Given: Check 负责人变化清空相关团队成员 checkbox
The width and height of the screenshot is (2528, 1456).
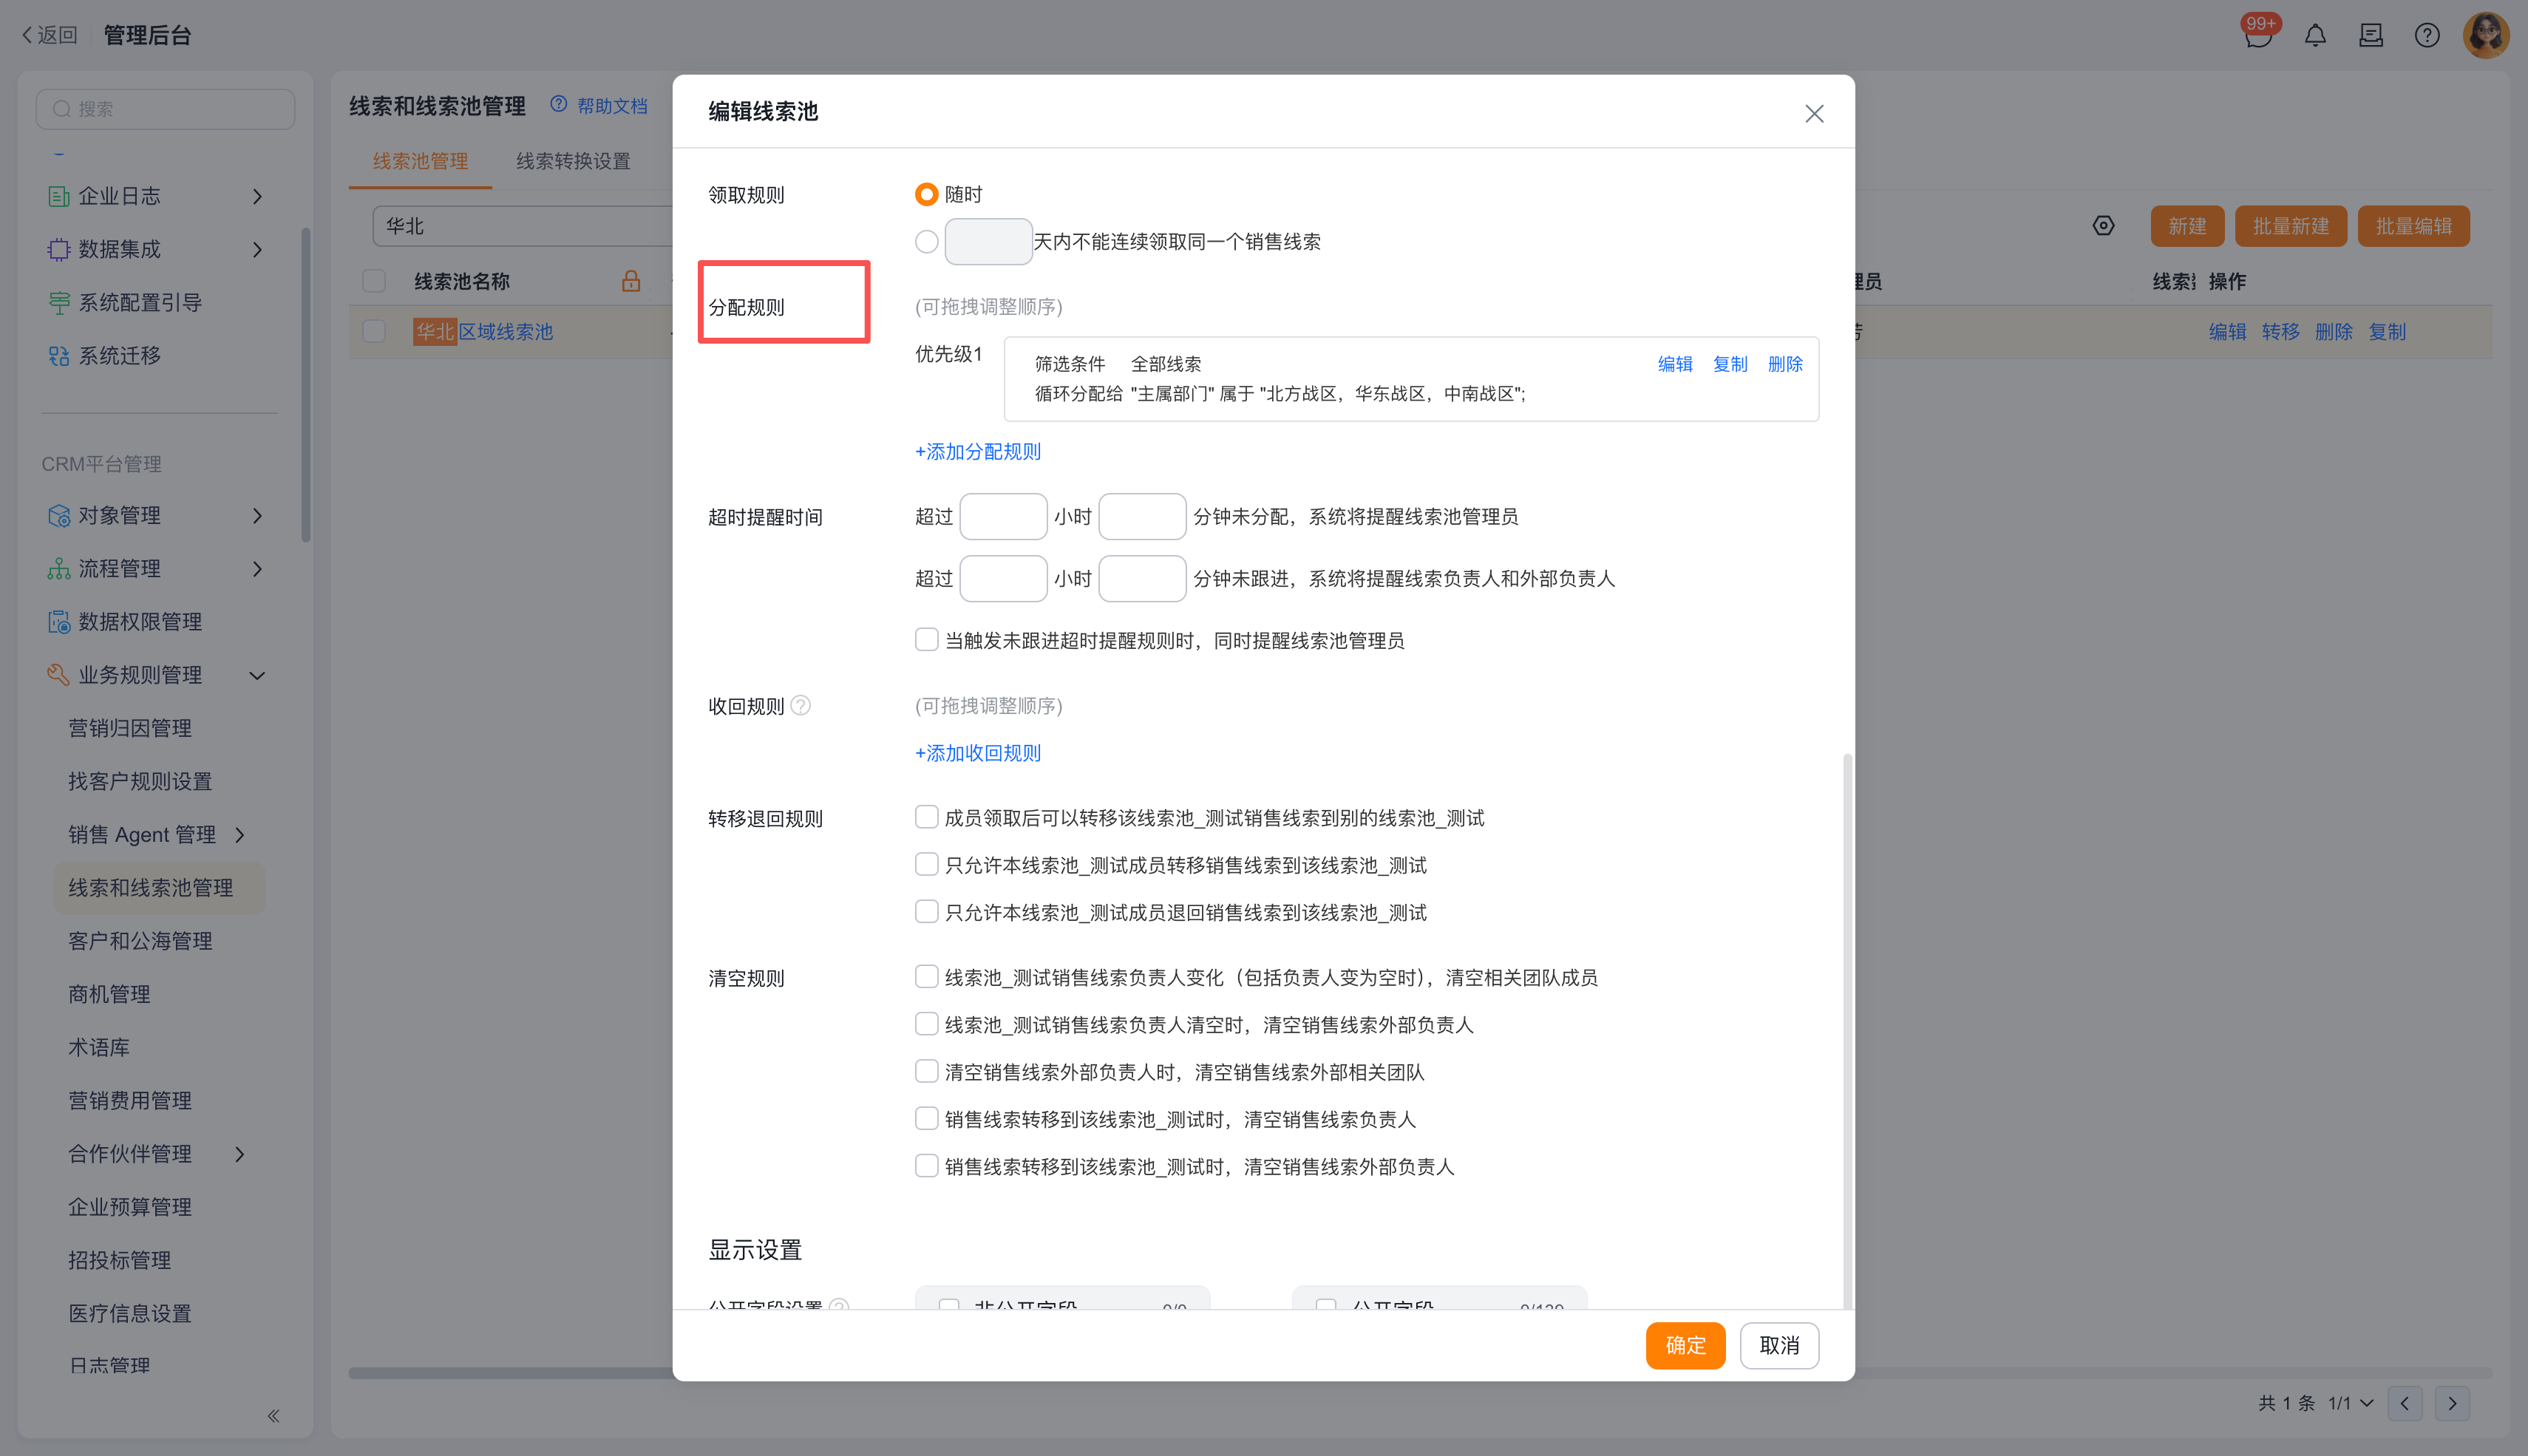Looking at the screenshot, I should pyautogui.click(x=927, y=977).
